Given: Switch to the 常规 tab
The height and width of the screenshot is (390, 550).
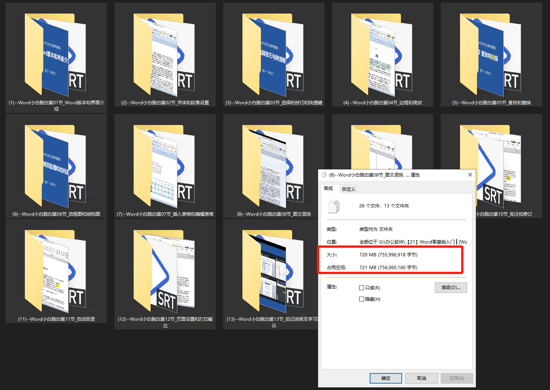Looking at the screenshot, I should (x=329, y=188).
